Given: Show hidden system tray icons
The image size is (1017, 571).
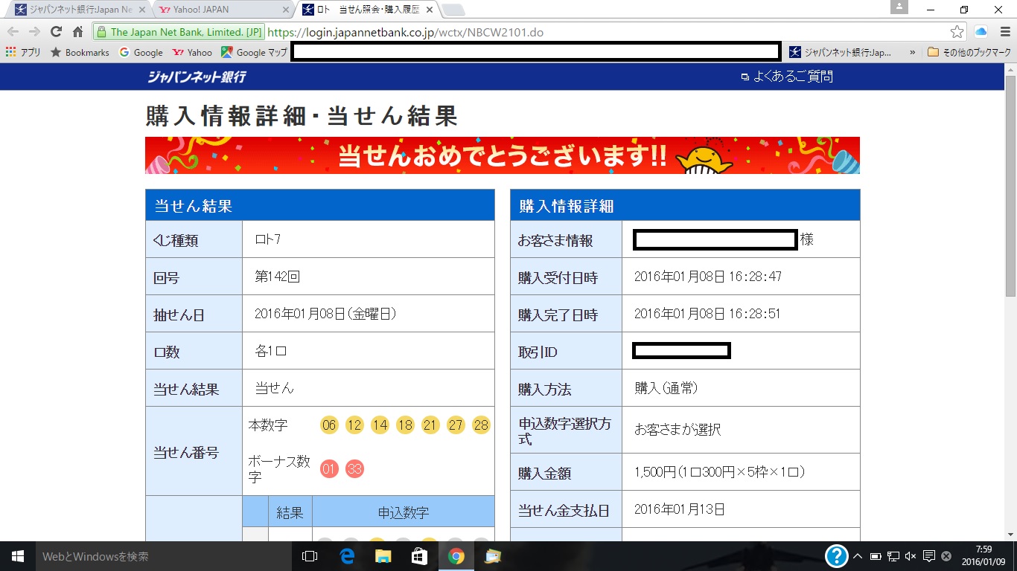Looking at the screenshot, I should click(858, 556).
